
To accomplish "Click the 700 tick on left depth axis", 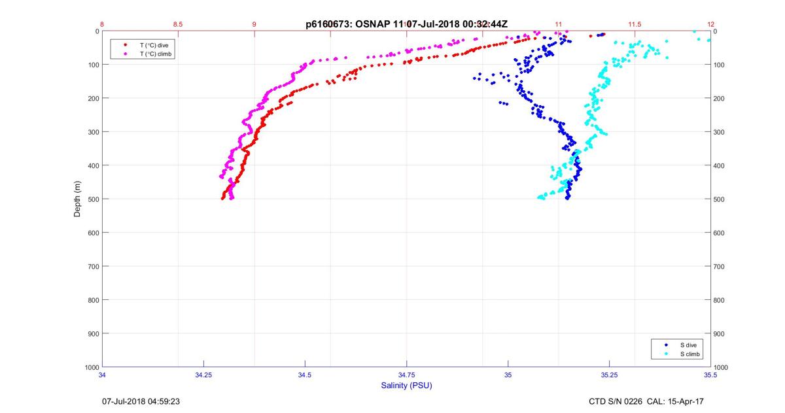I will point(93,267).
